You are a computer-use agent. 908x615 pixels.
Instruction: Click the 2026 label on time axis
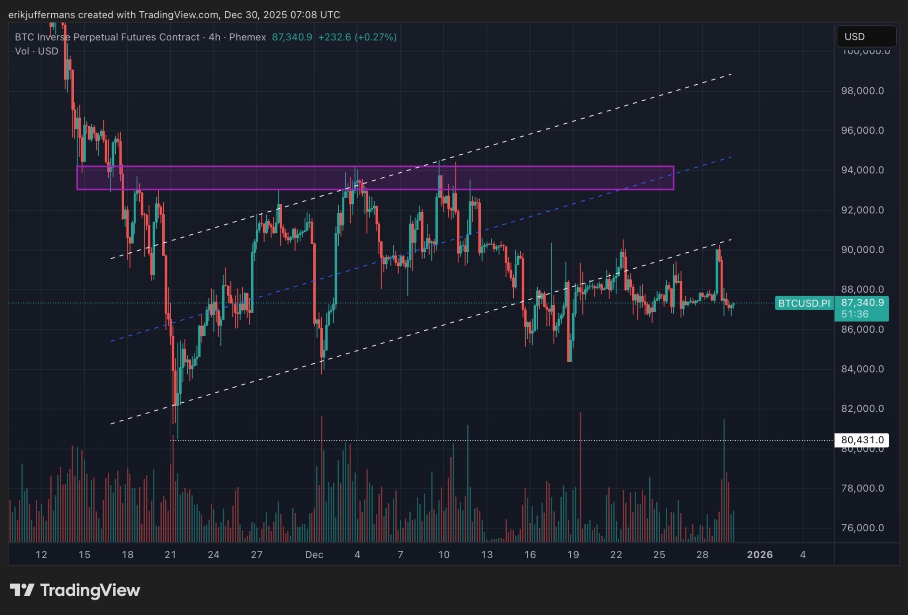pyautogui.click(x=759, y=555)
